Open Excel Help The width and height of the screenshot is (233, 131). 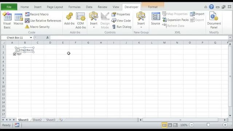click(x=211, y=7)
